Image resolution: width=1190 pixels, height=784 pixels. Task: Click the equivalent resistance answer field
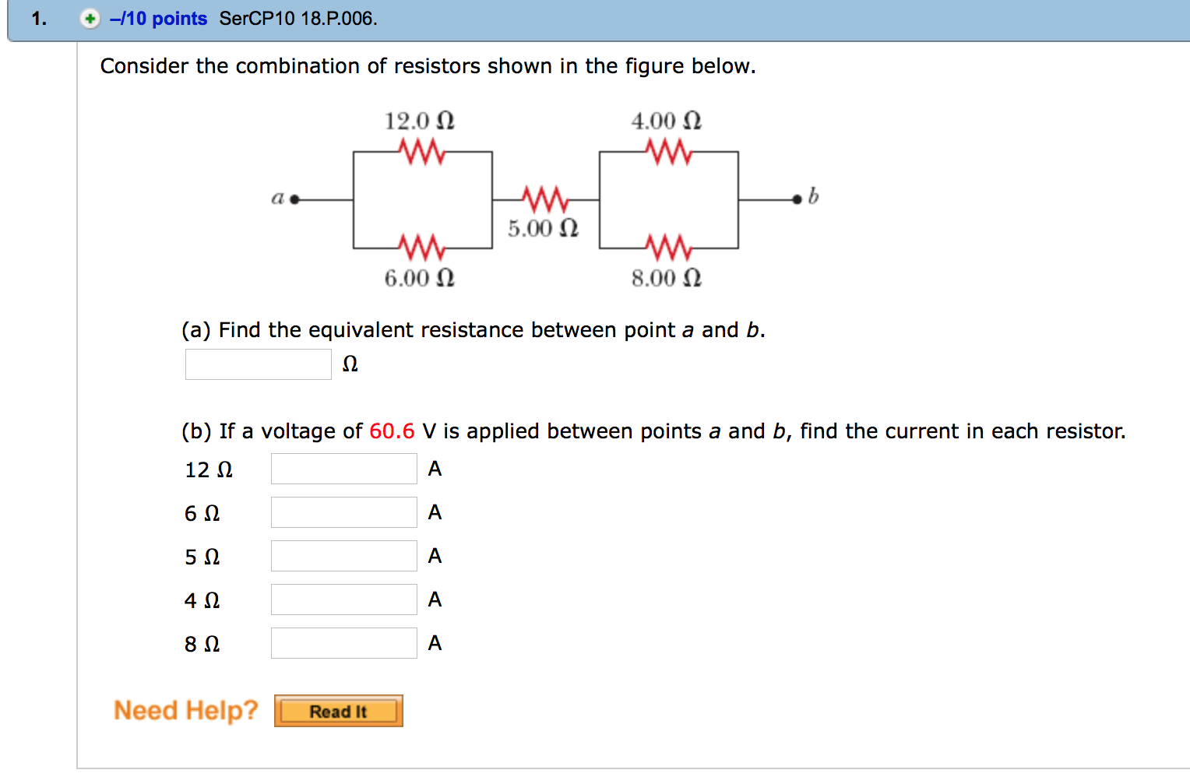tap(258, 364)
